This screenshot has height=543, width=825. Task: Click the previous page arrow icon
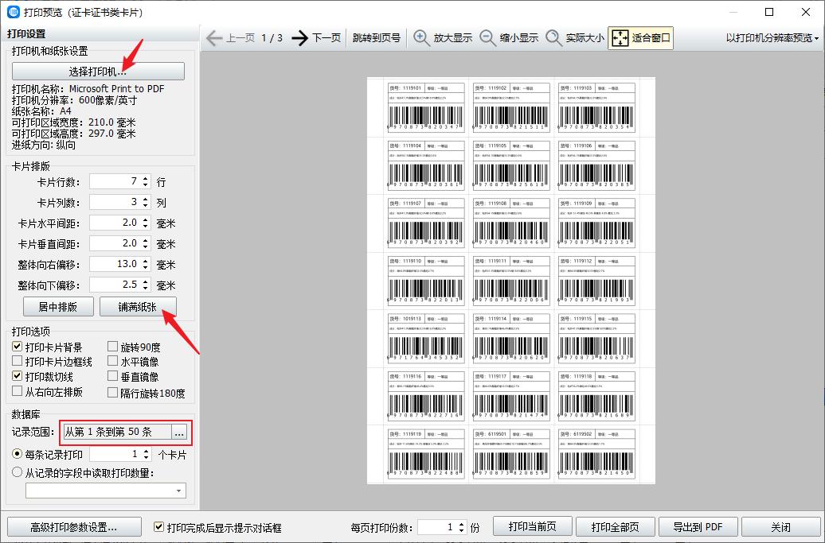(x=213, y=38)
